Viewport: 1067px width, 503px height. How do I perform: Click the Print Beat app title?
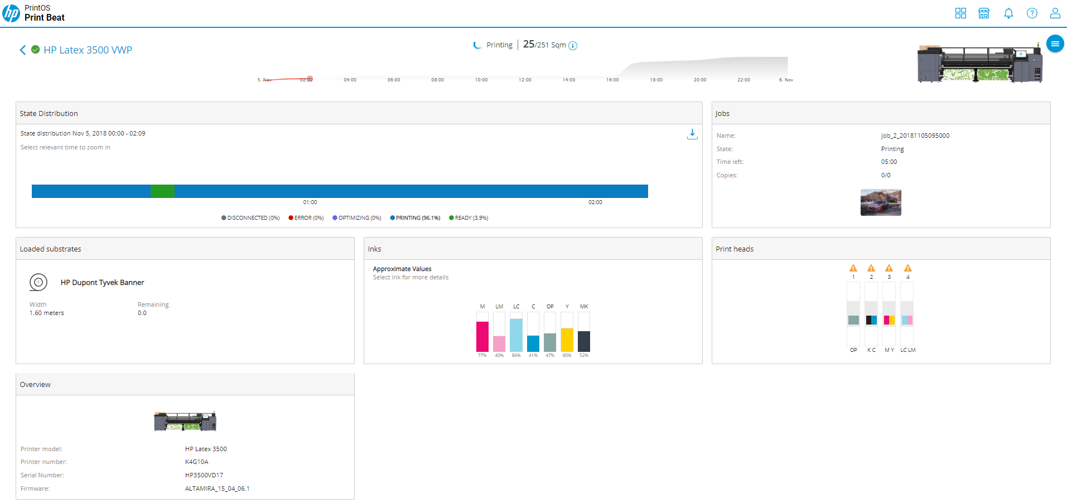click(45, 18)
